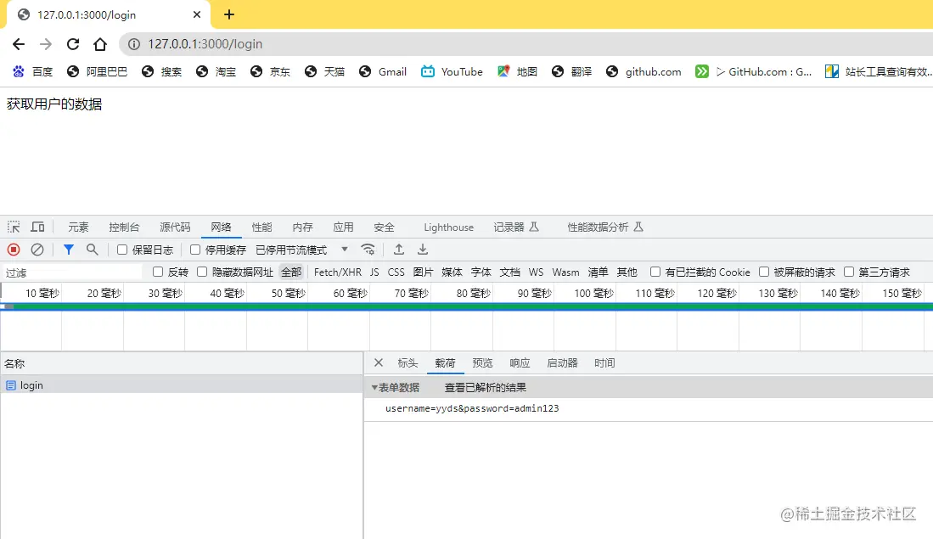Clear the network log

pos(37,250)
